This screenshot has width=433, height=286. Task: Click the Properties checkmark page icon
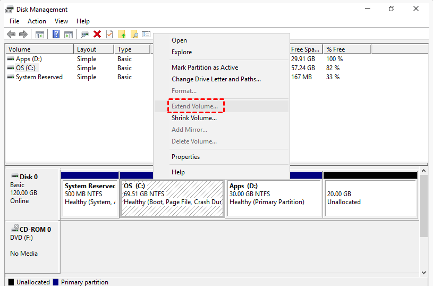click(109, 34)
